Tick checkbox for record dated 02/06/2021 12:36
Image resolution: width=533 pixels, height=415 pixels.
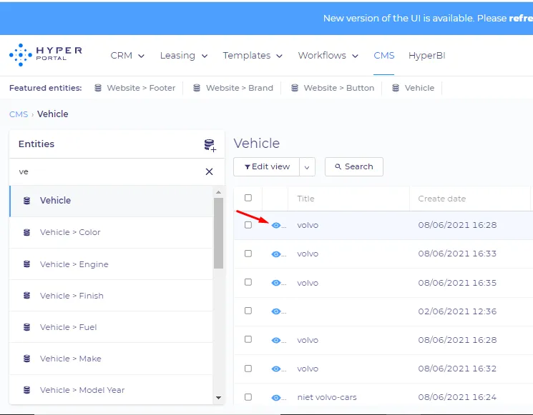[248, 311]
